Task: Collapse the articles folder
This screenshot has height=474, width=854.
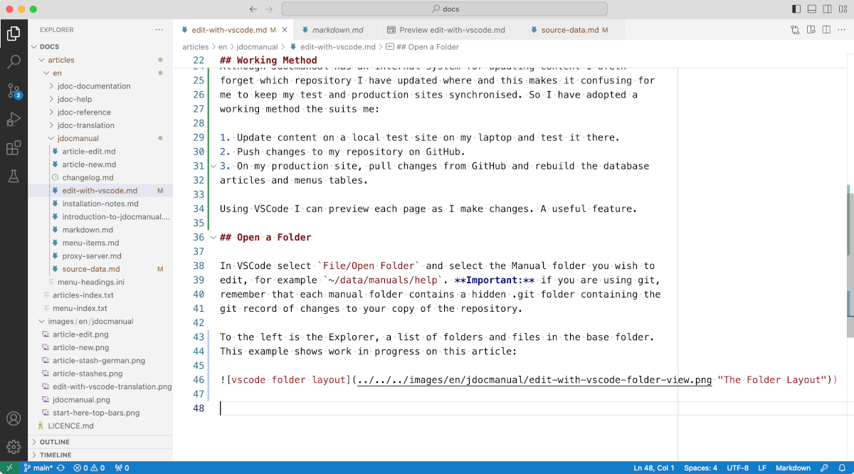Action: coord(61,60)
